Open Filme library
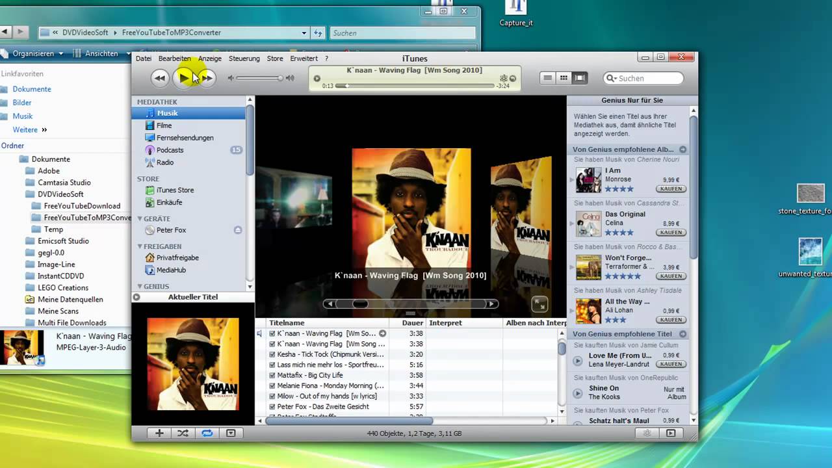This screenshot has height=468, width=832. 164,125
